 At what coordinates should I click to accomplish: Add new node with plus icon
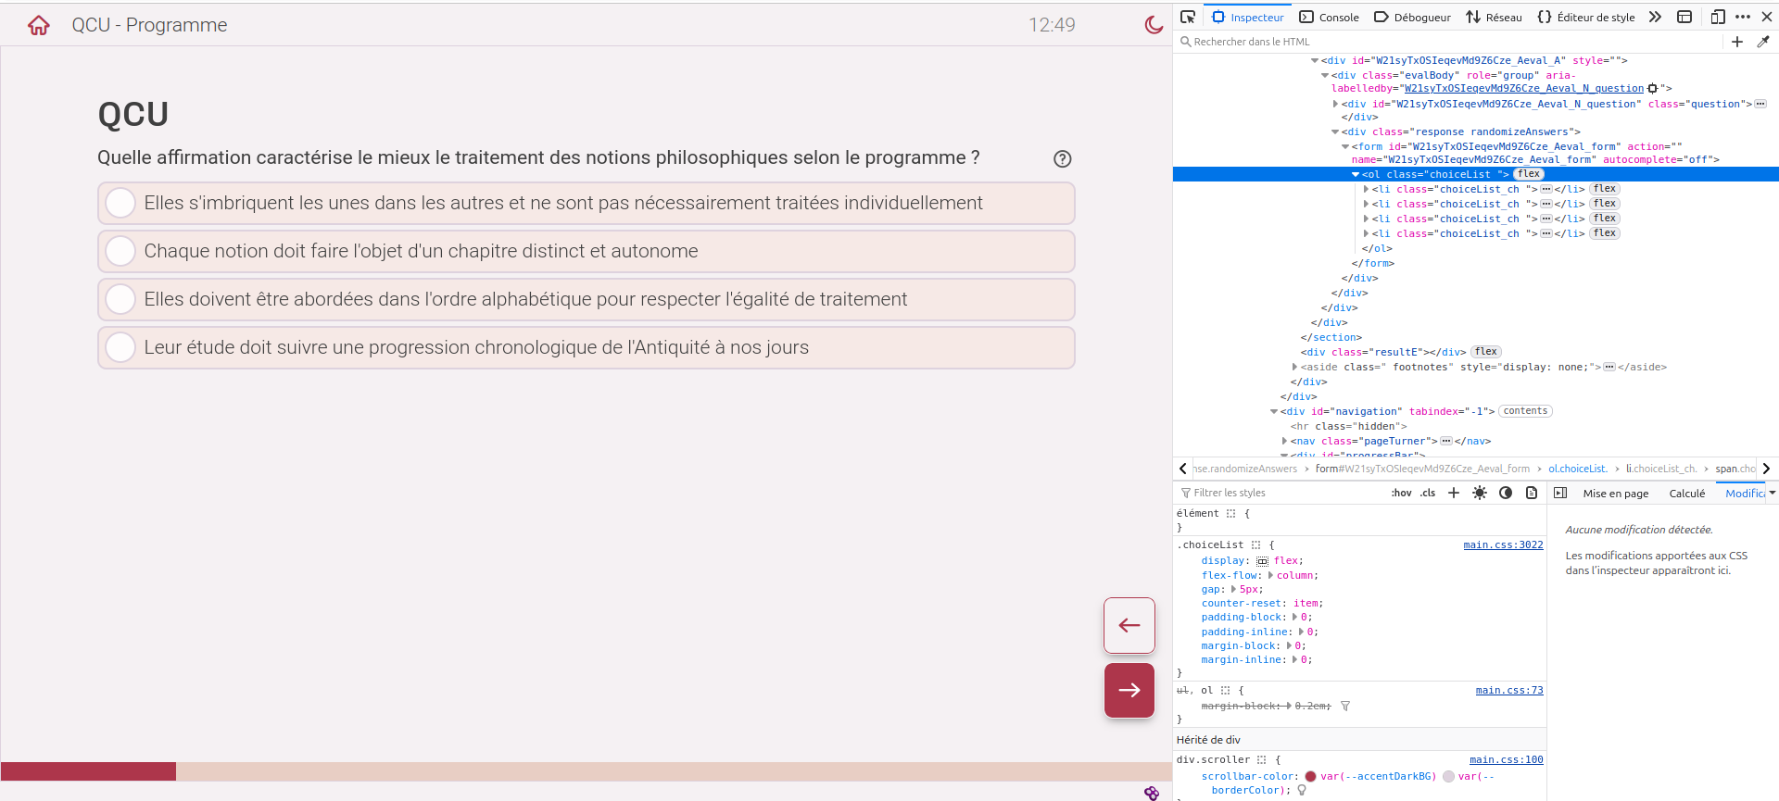(1737, 42)
